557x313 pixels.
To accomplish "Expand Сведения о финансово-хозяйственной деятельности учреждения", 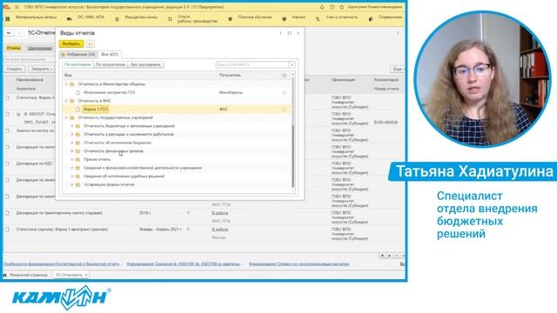I will (71, 168).
